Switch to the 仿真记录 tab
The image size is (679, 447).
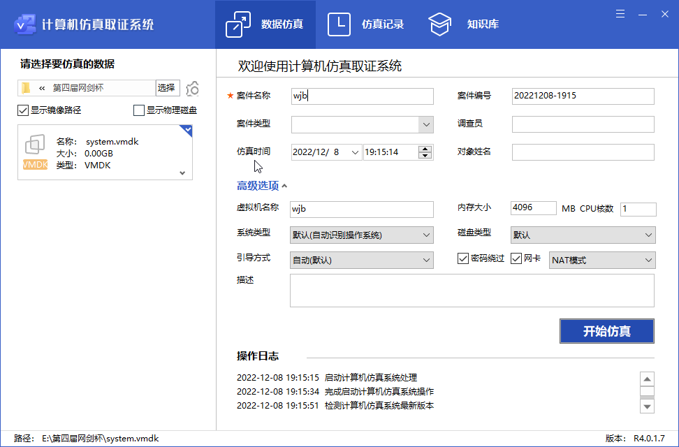point(365,24)
